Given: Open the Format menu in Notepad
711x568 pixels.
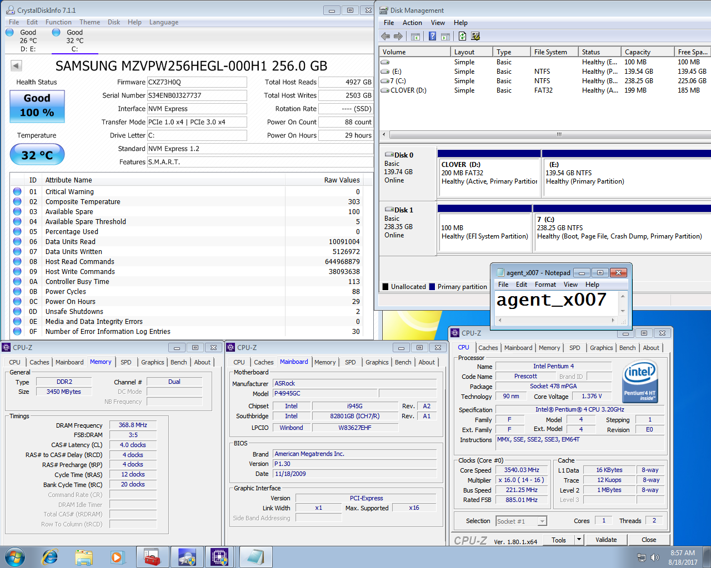Looking at the screenshot, I should [x=545, y=285].
